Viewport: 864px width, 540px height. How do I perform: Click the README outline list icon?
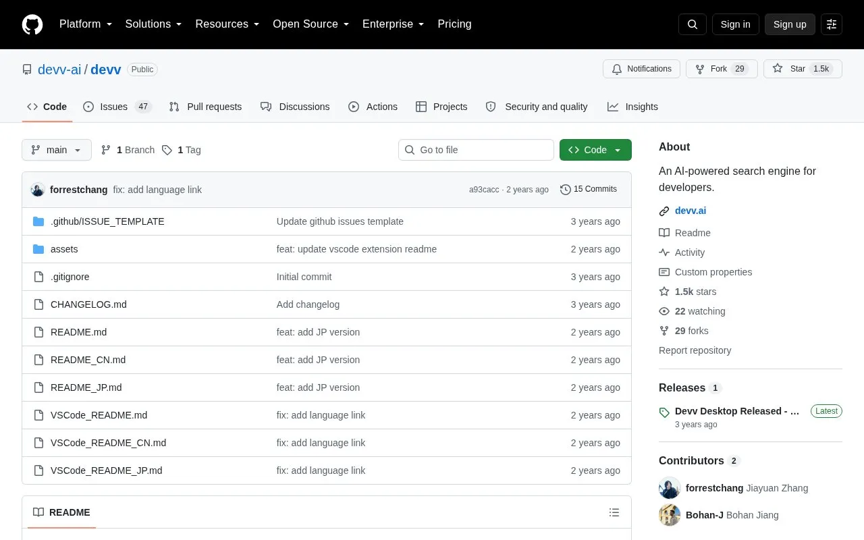click(x=614, y=512)
